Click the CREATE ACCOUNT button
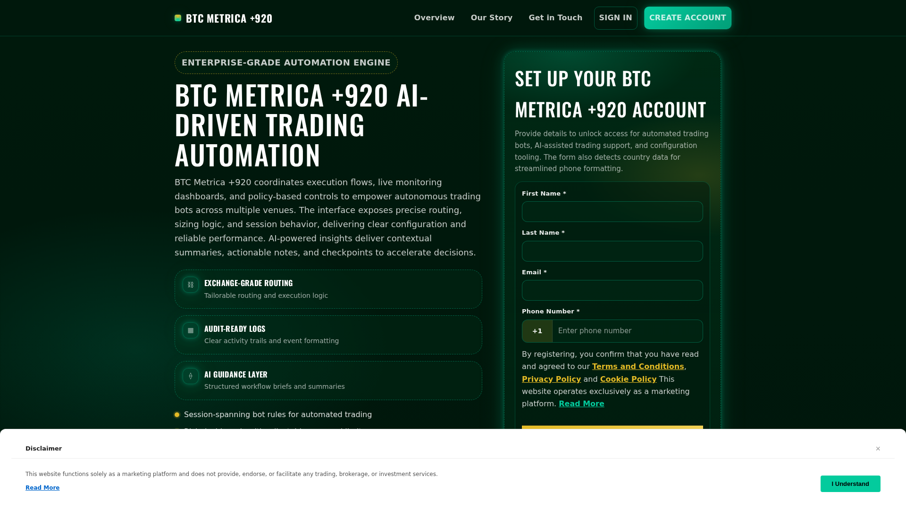906x509 pixels. pos(688,18)
